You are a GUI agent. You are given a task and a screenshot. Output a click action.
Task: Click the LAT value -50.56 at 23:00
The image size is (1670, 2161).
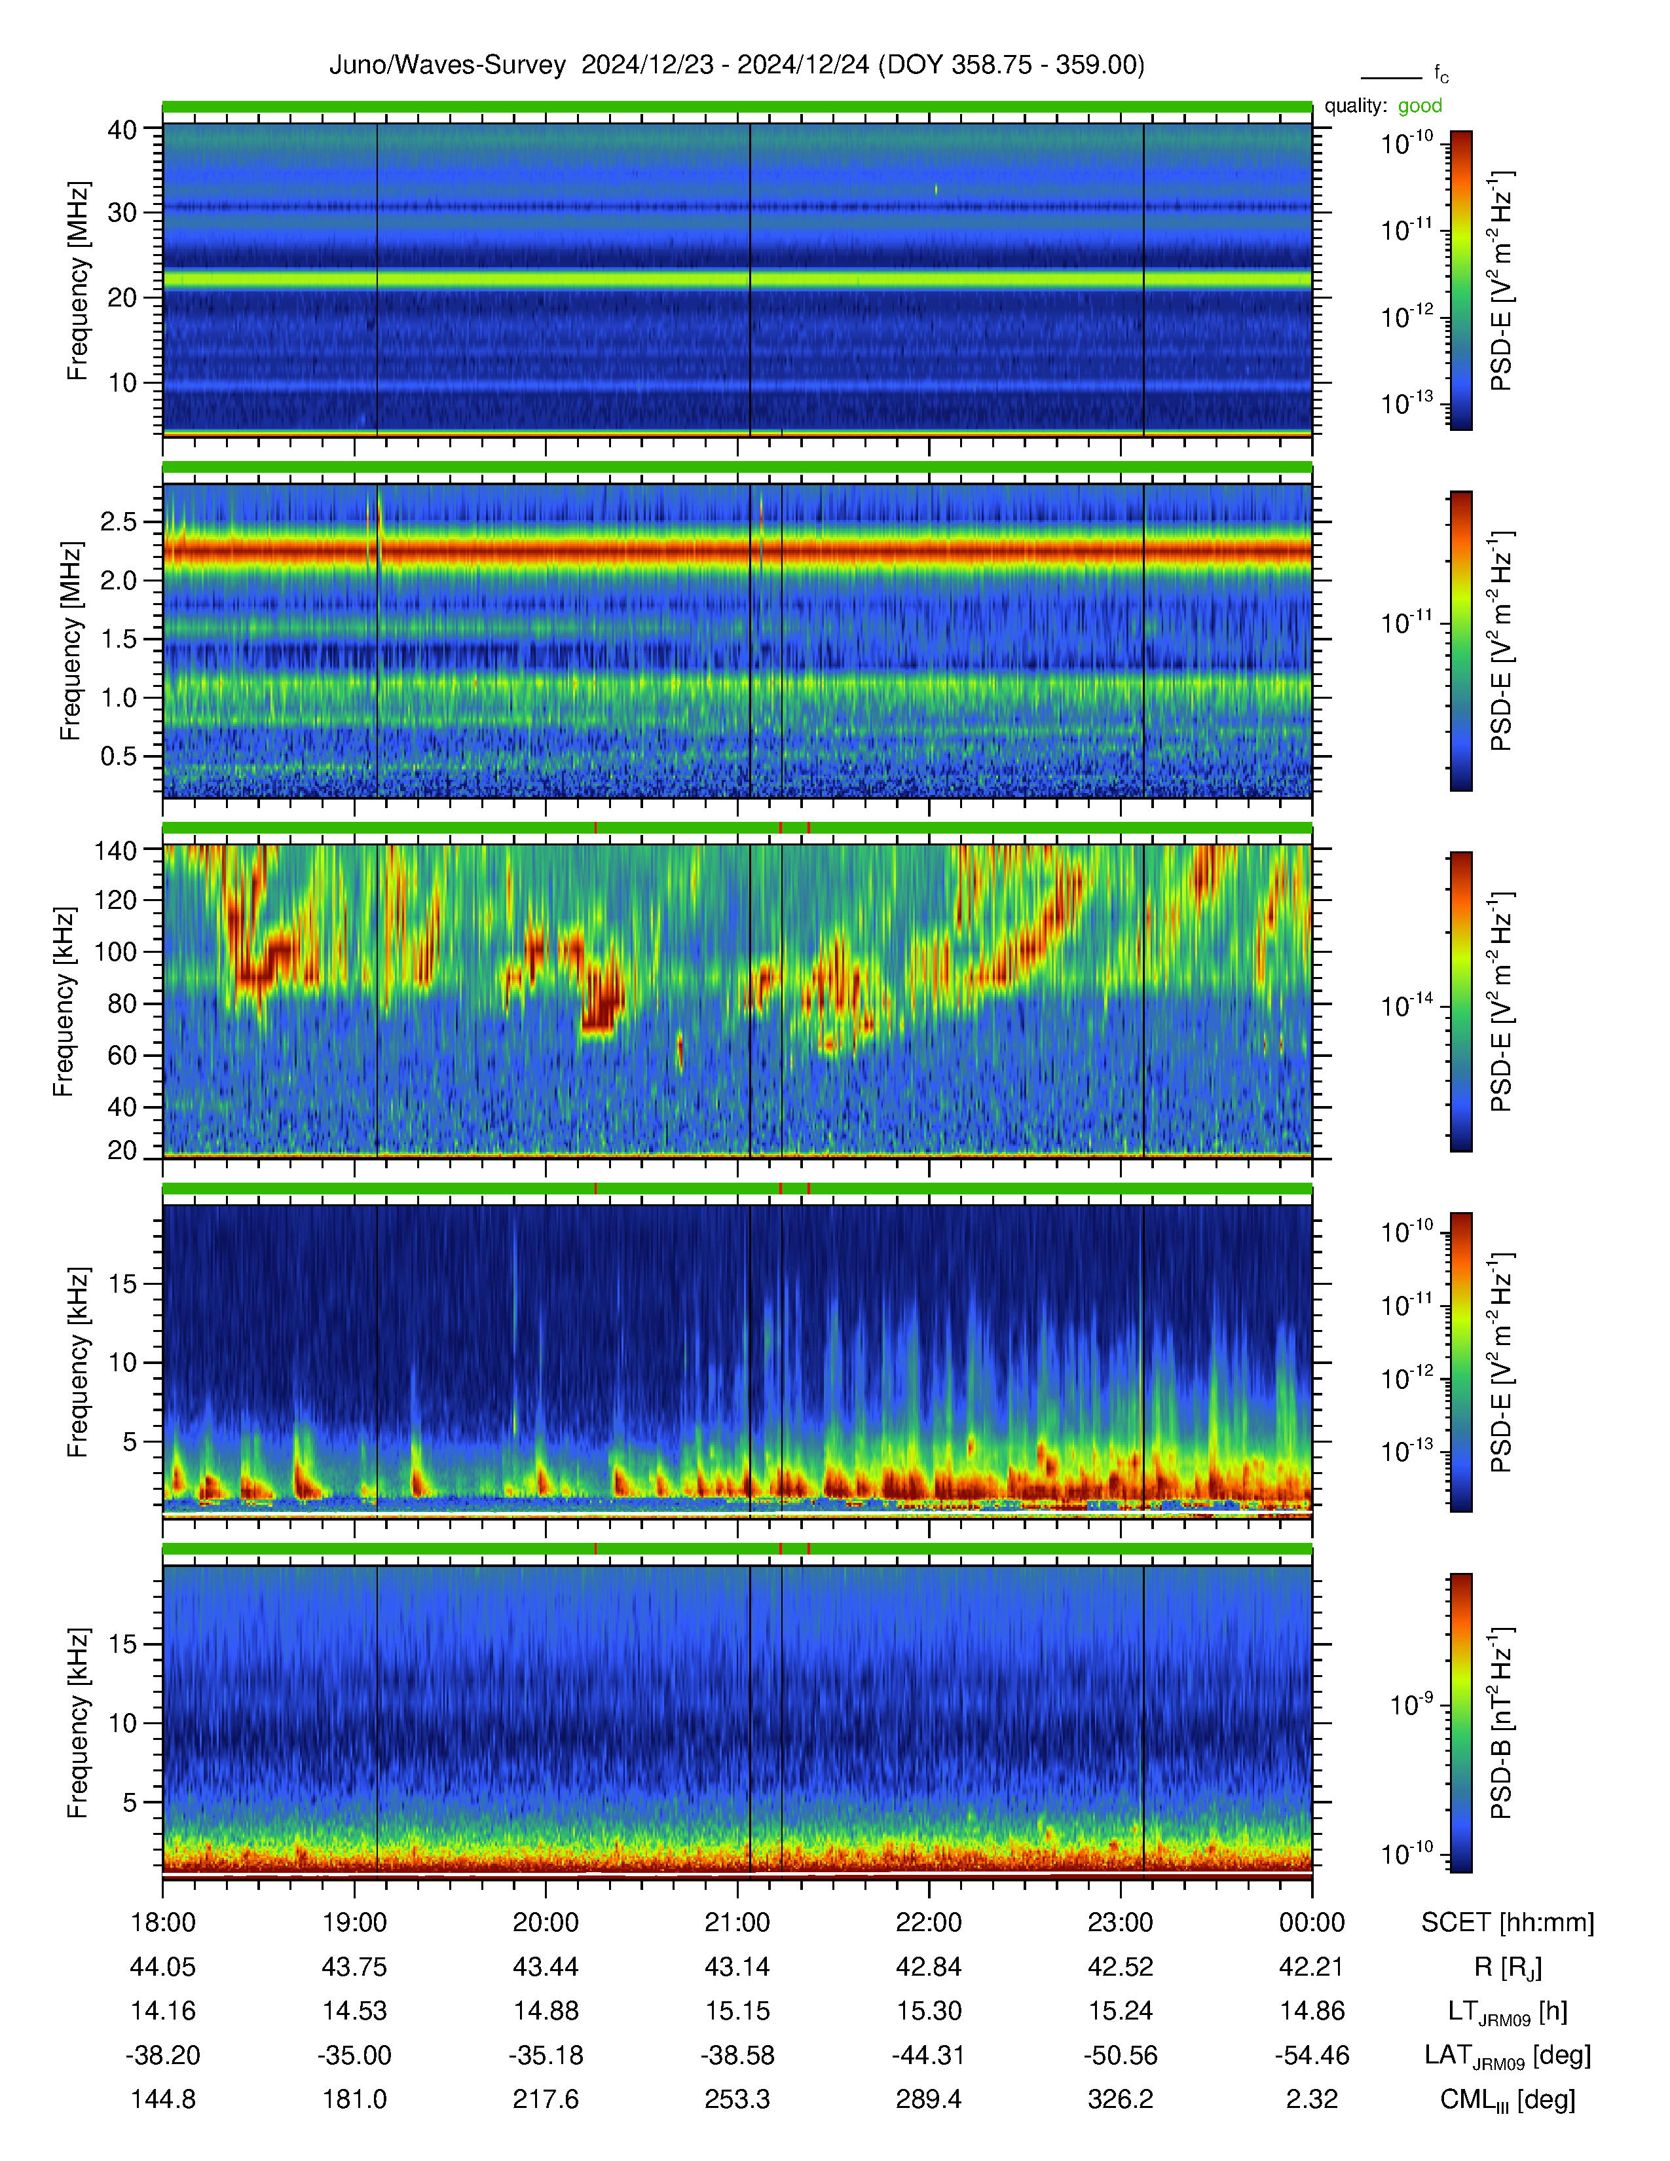(x=1120, y=2055)
